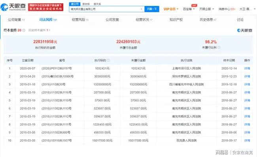Expand the VIP会员 dropdown
The width and height of the screenshot is (257, 157).
pyautogui.click(x=171, y=9)
